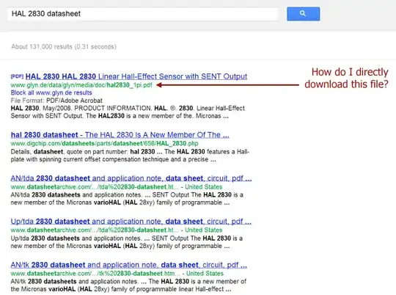Click snippet starting HAL 2830, May/2008
This screenshot has width=396, height=295.
128,112
